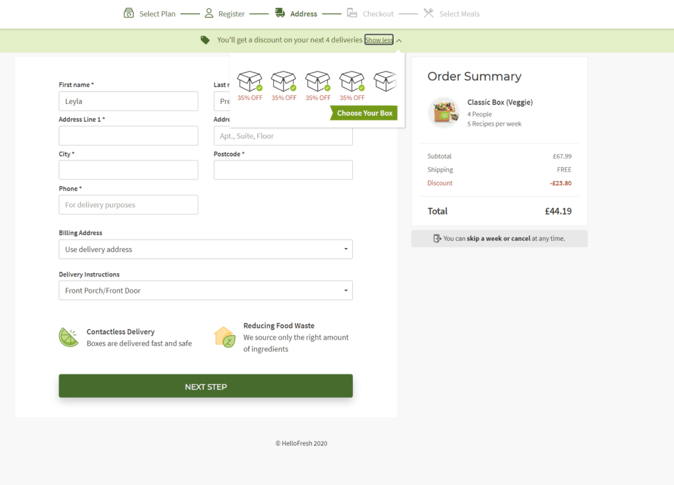This screenshot has width=674, height=485.
Task: Click the Choose Your Box button
Action: (363, 113)
